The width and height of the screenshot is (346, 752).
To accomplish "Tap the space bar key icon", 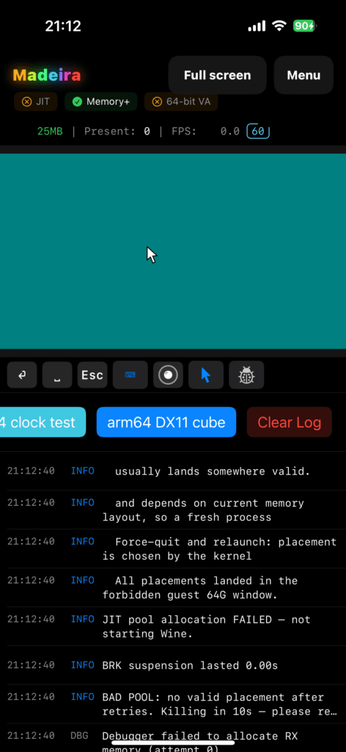I will [x=57, y=375].
